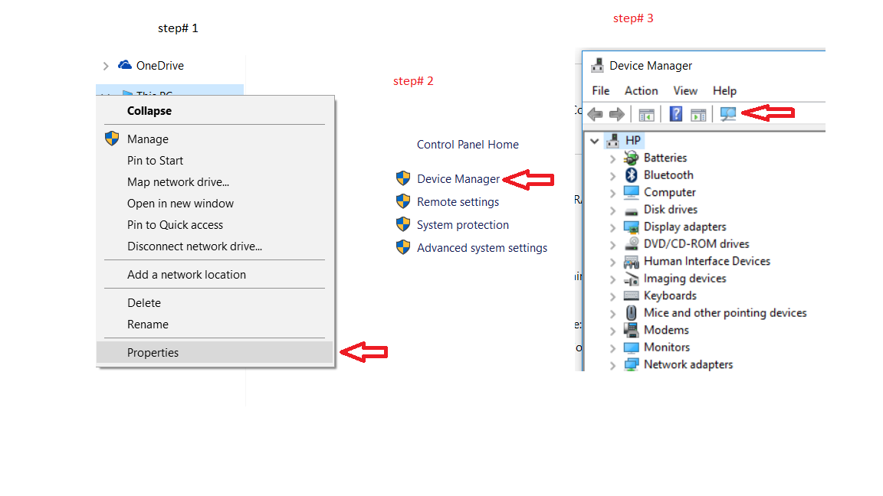Open the Help menu in Device Manager

point(724,90)
